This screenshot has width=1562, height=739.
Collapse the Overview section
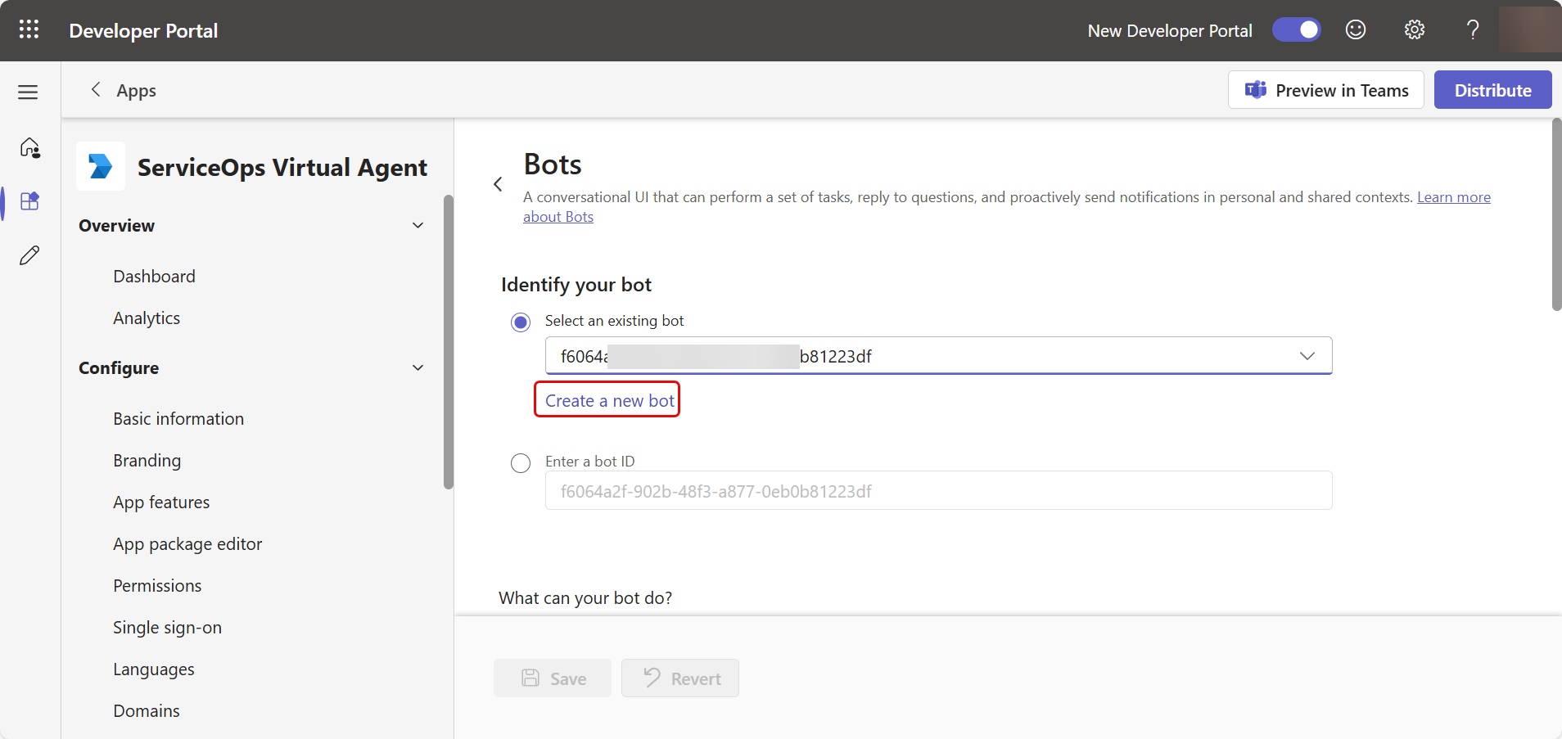[418, 226]
